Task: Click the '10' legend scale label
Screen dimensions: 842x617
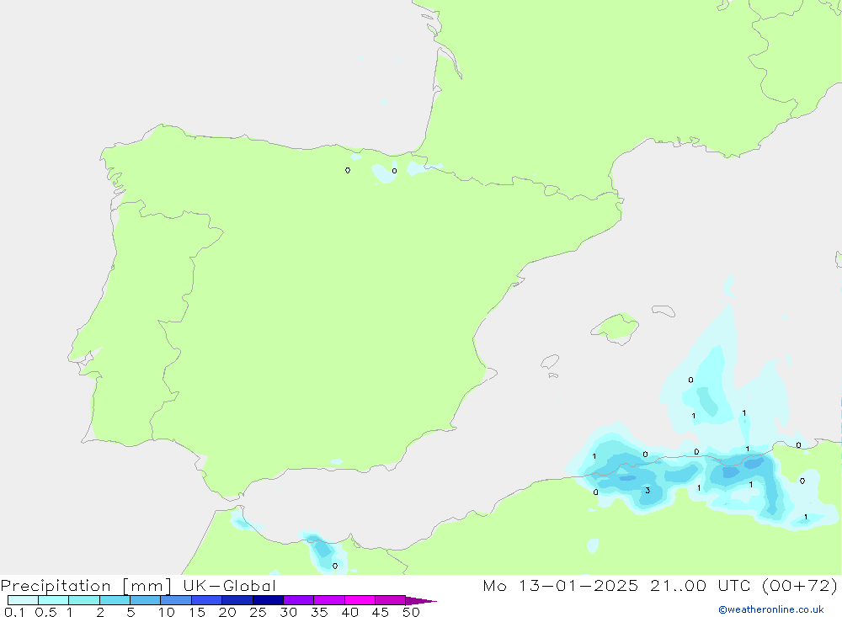Action: click(x=167, y=612)
